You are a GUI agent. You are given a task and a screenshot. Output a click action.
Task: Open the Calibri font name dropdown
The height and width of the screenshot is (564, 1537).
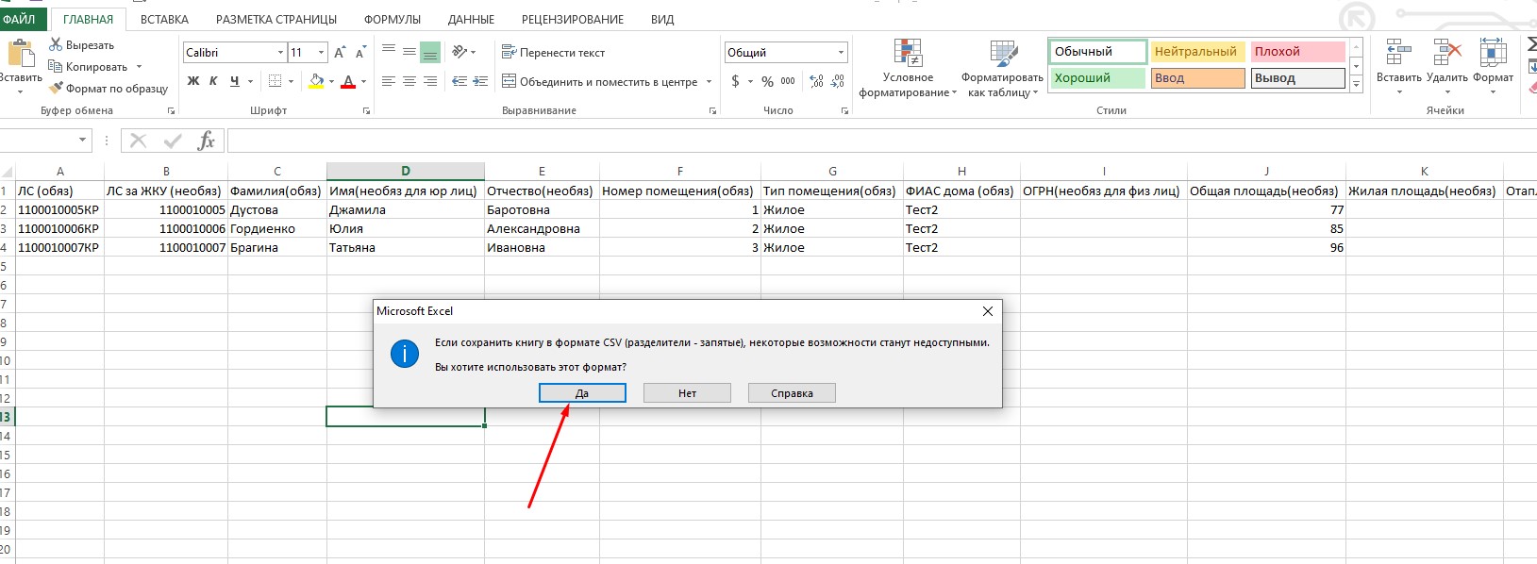click(x=280, y=53)
